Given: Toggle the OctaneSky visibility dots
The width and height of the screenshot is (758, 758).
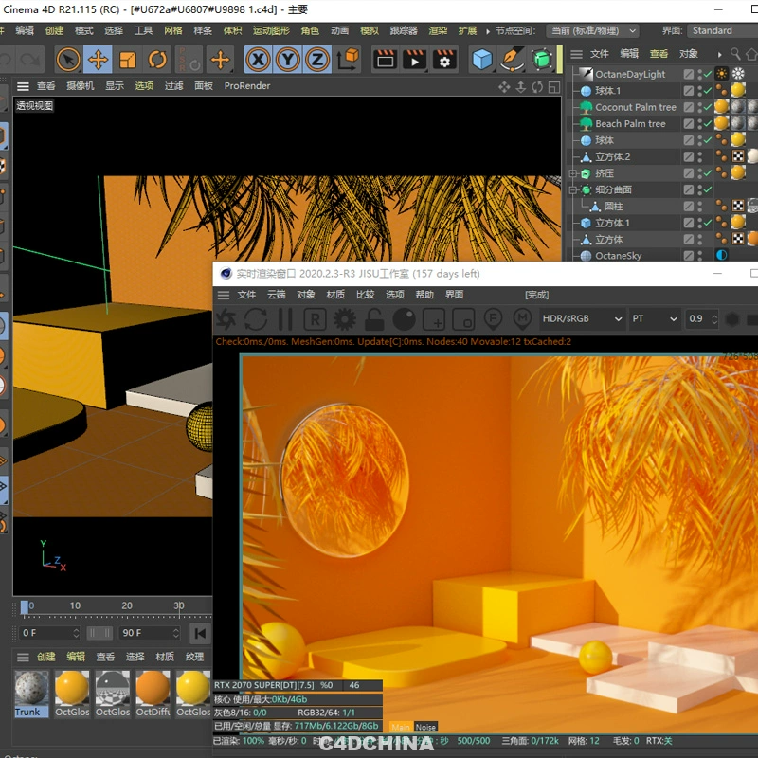Looking at the screenshot, I should 700,256.
